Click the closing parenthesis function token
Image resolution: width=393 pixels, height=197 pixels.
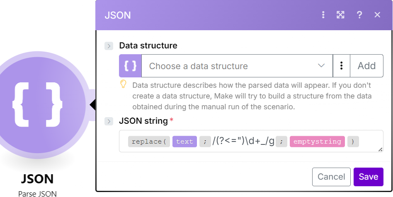(353, 142)
